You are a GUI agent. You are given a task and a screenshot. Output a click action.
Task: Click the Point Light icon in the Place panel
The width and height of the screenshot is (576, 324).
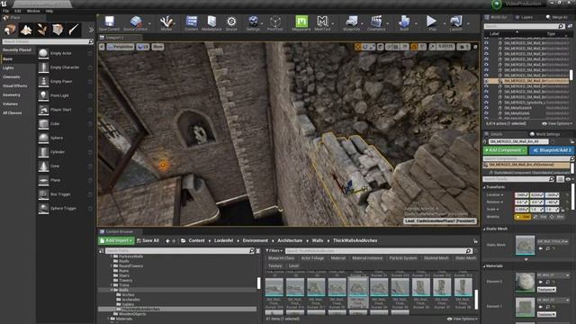coord(43,95)
